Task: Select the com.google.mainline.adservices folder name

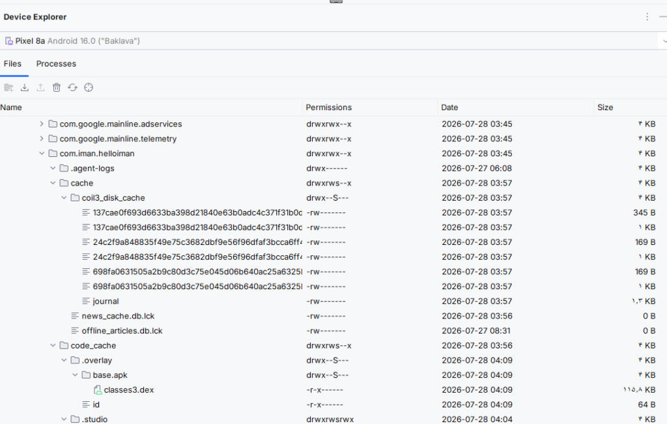Action: (x=121, y=124)
